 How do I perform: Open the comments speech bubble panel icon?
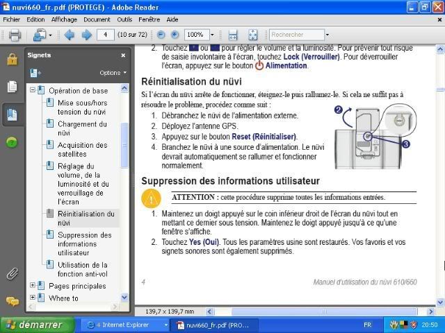coord(13,301)
